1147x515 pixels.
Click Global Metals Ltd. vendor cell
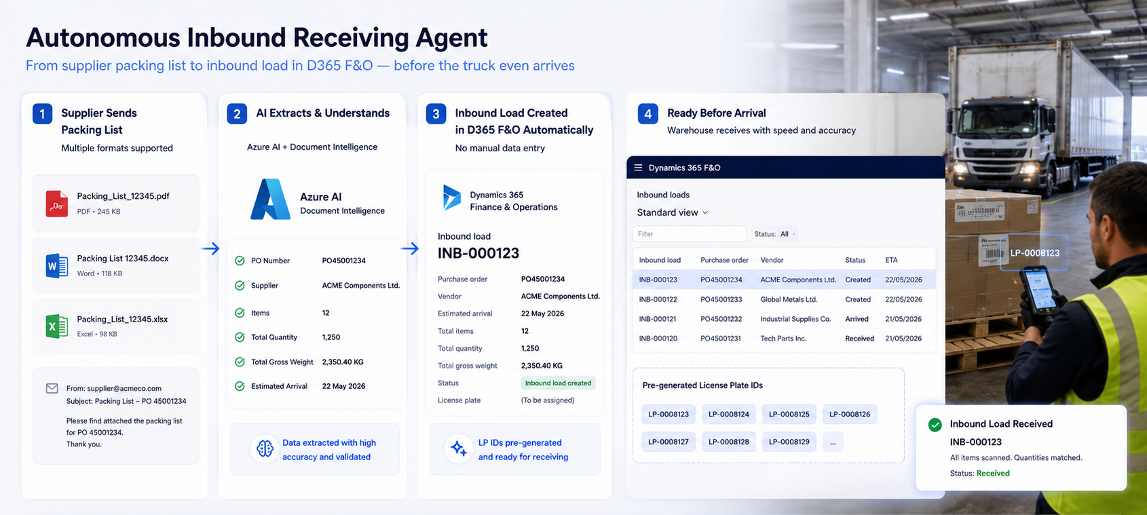[x=789, y=299]
